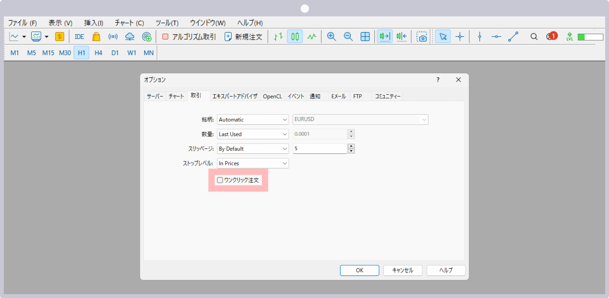This screenshot has width=609, height=298.
Task: Select the M30 timeframe
Action: 65,53
